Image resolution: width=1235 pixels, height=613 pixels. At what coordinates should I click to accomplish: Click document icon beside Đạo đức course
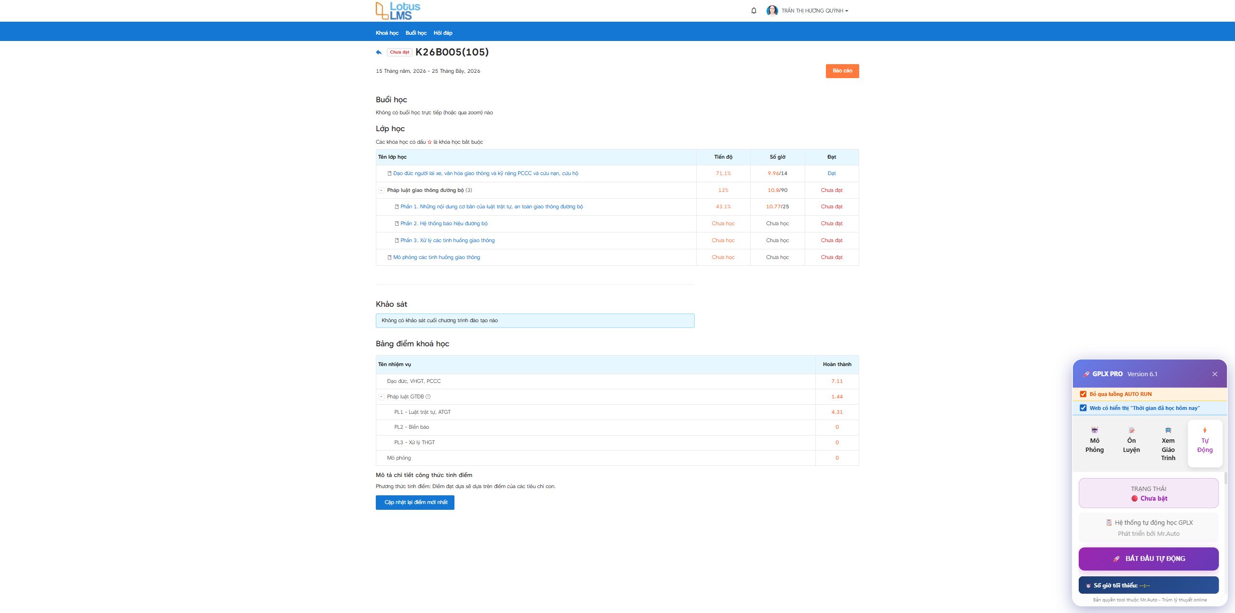click(x=389, y=174)
